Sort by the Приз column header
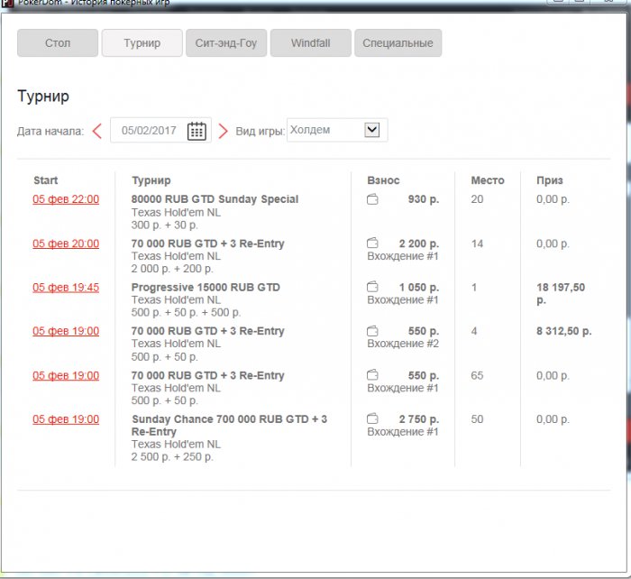Screen dimensions: 631x579 (549, 180)
